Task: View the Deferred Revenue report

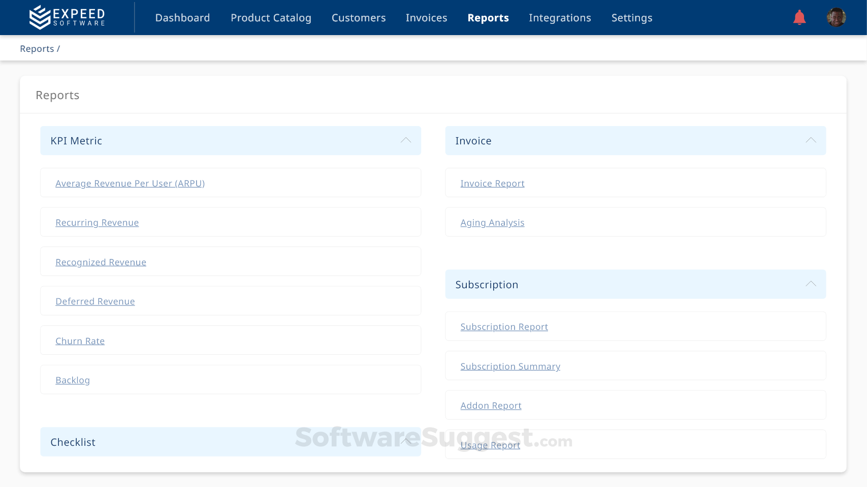Action: [95, 301]
